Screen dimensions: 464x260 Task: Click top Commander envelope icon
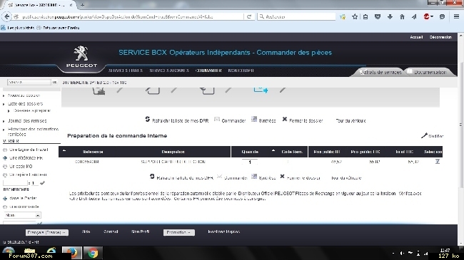pyautogui.click(x=217, y=119)
